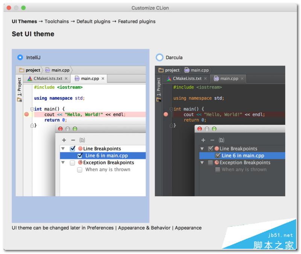Click add (+) breakpoint icon in Darcula preview
The image size is (301, 254).
coord(203,140)
